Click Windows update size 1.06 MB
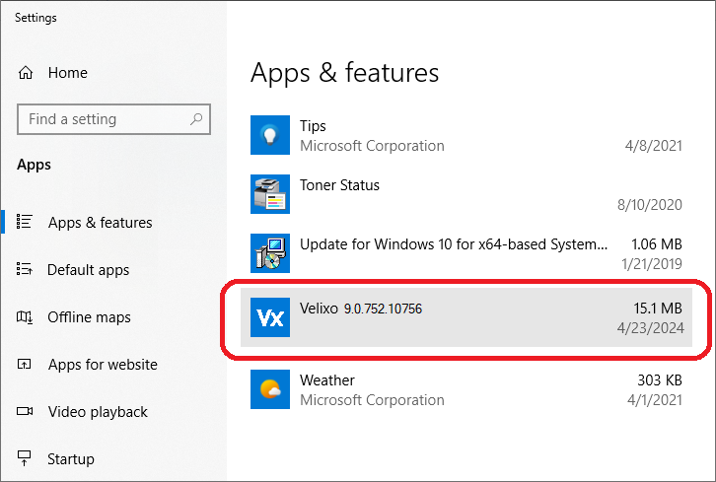This screenshot has width=716, height=482. (x=657, y=244)
